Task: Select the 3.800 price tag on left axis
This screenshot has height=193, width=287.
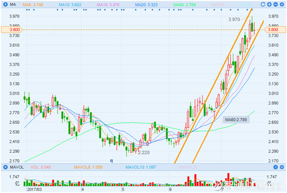Action: pyautogui.click(x=12, y=30)
